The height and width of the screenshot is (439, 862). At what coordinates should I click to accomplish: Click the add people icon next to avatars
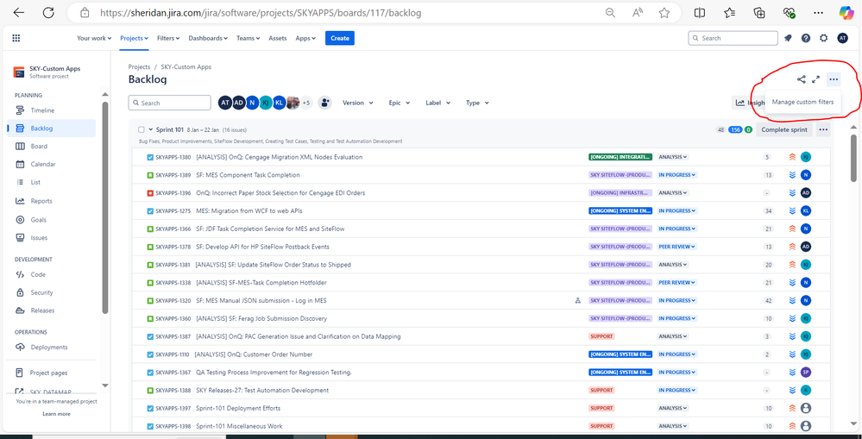pos(325,103)
